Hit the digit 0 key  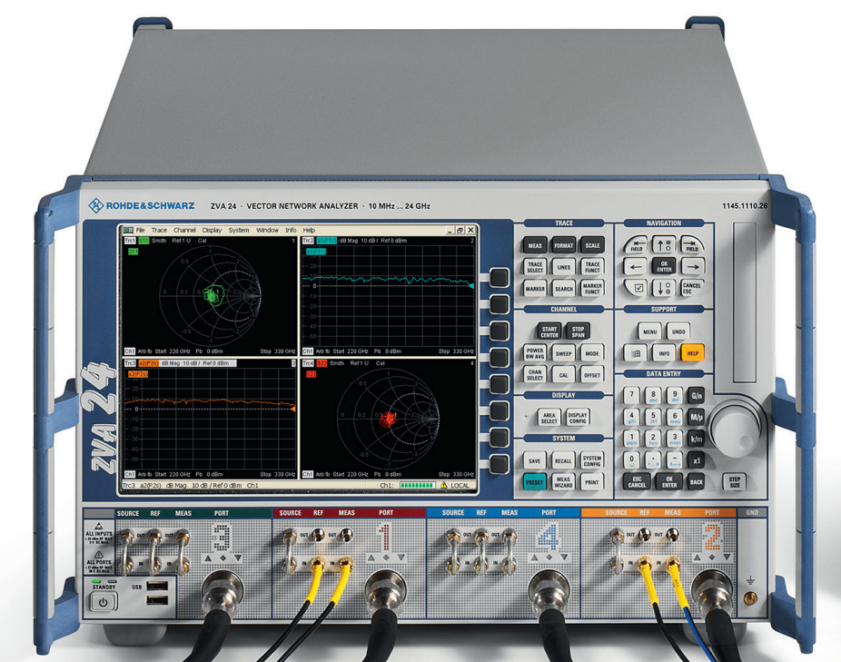click(x=632, y=460)
